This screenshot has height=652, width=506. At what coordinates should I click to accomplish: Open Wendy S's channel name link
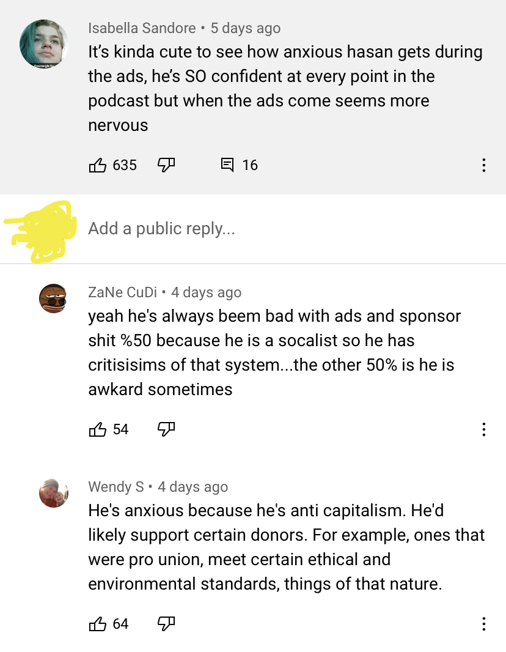116,486
